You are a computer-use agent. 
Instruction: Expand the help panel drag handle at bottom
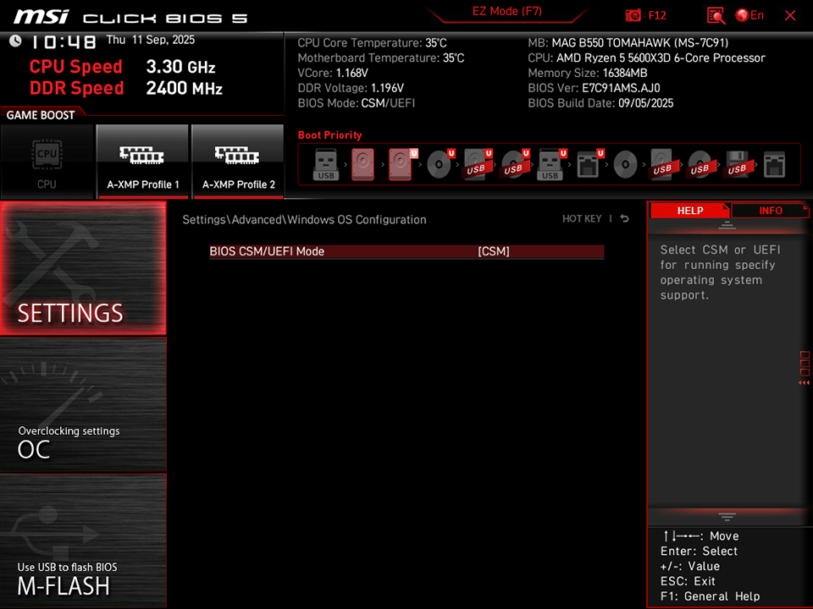(727, 516)
